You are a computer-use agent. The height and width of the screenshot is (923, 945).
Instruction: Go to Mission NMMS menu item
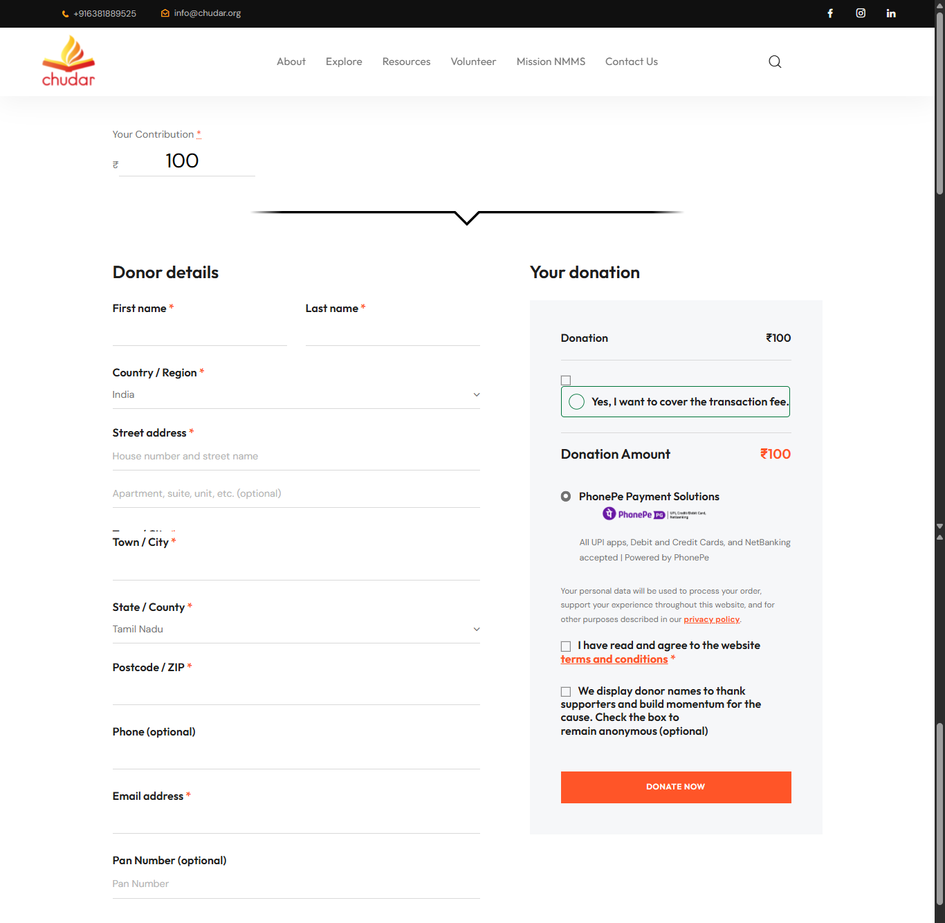click(551, 62)
